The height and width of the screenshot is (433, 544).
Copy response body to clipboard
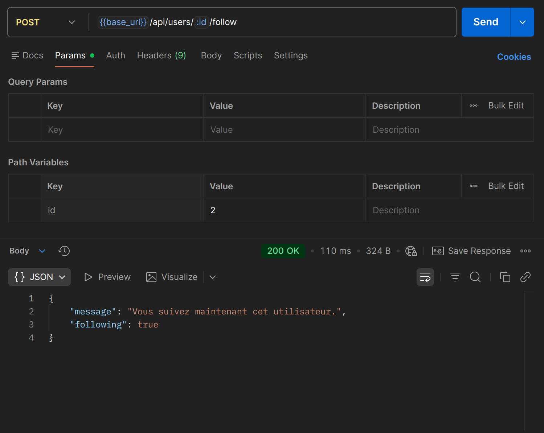505,277
